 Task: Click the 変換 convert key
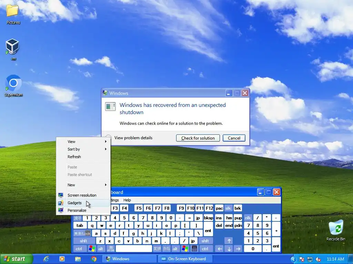pyautogui.click(x=157, y=249)
